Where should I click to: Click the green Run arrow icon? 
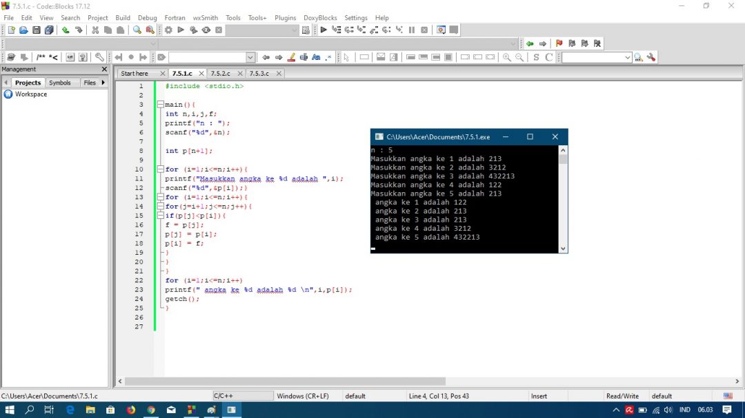[x=181, y=30]
